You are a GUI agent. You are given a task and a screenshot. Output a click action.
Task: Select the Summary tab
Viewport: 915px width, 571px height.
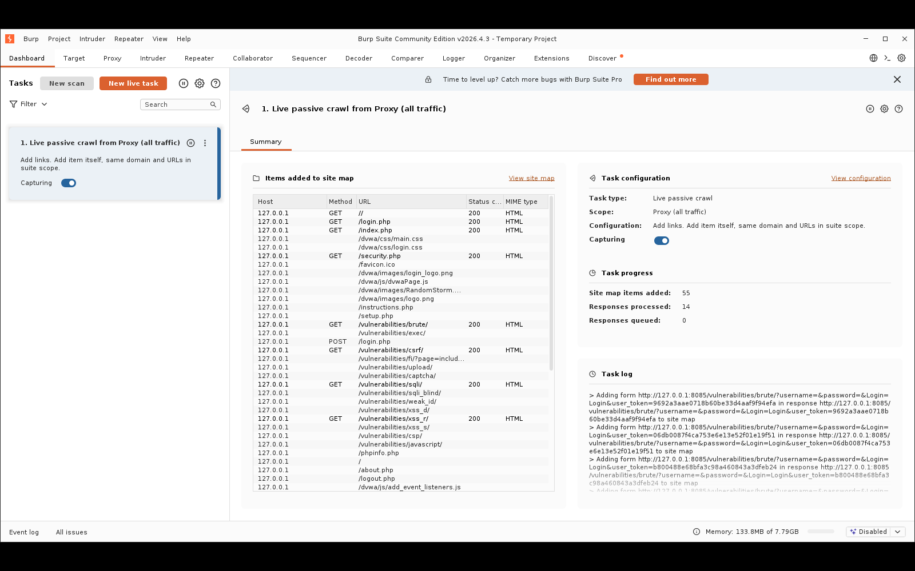pos(266,142)
